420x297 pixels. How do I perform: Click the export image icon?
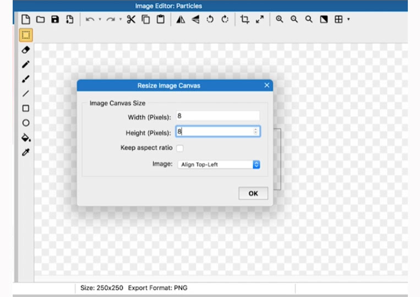70,19
